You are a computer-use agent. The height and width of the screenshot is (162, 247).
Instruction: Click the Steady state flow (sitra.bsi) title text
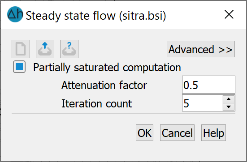96,16
